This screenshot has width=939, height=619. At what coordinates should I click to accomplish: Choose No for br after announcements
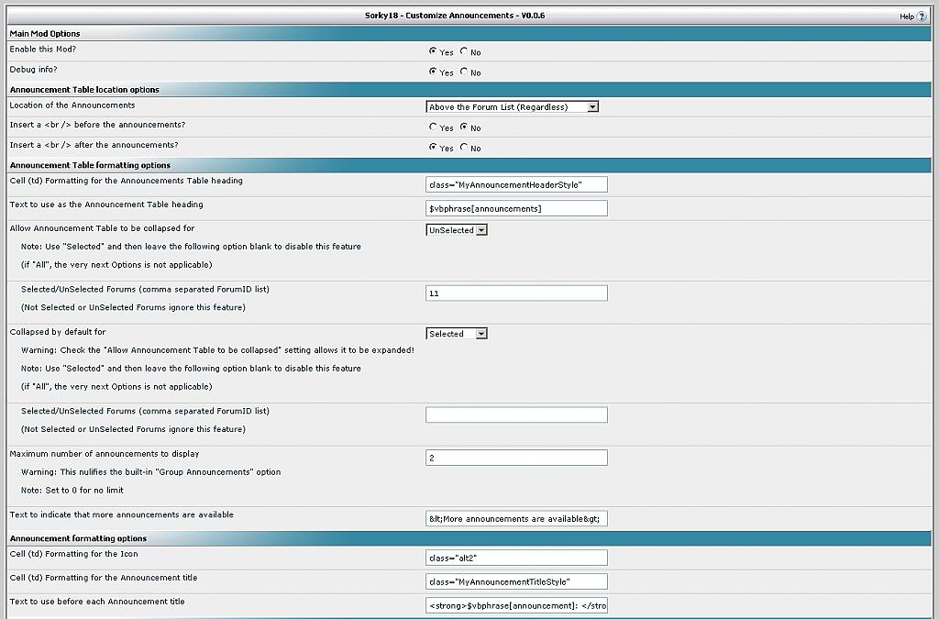[x=464, y=147]
